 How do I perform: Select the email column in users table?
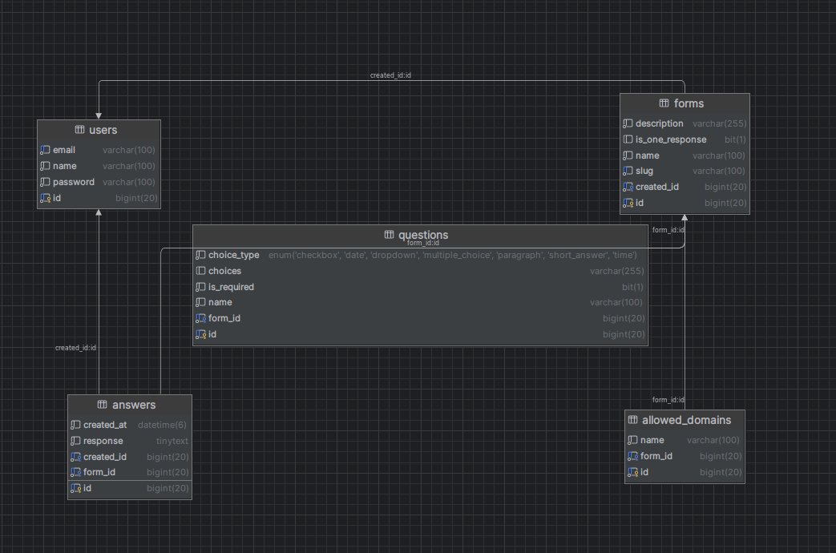coord(64,150)
